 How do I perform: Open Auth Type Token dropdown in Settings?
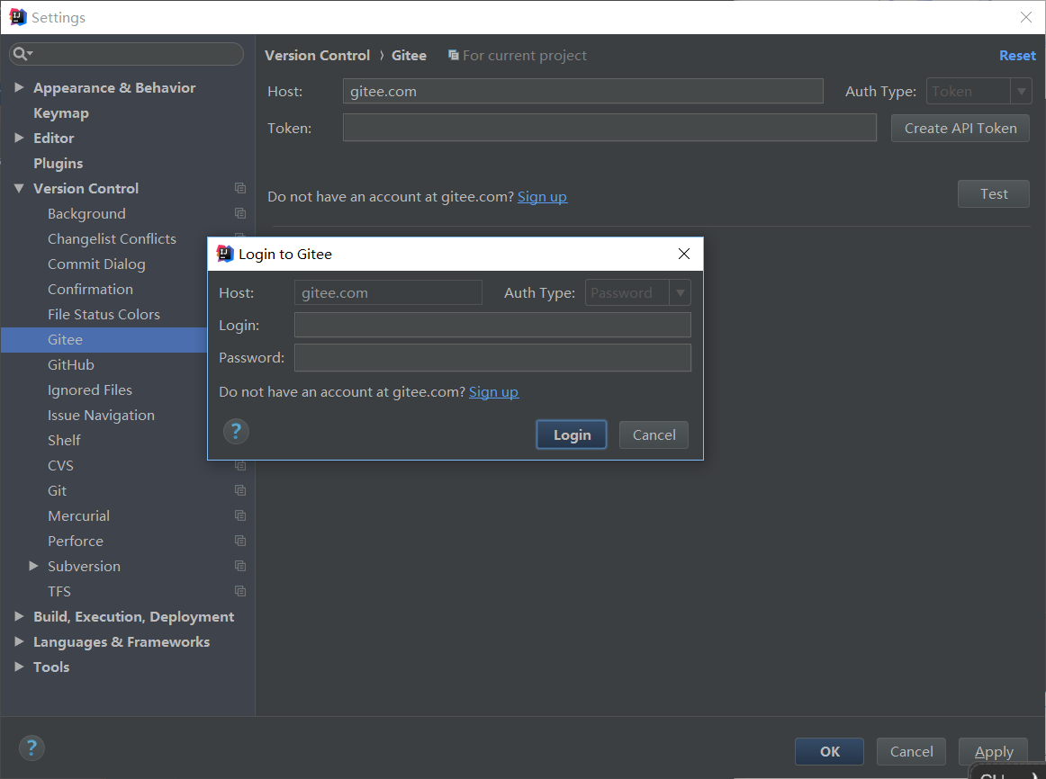point(1021,91)
